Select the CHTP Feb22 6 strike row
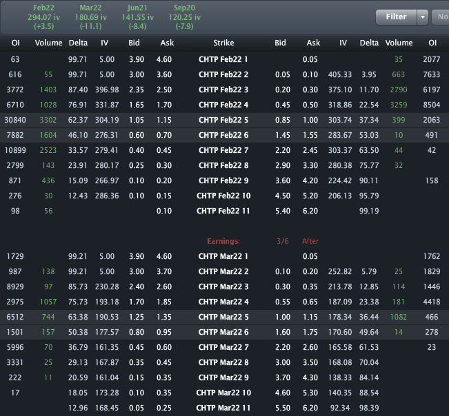The image size is (449, 416). 223,136
